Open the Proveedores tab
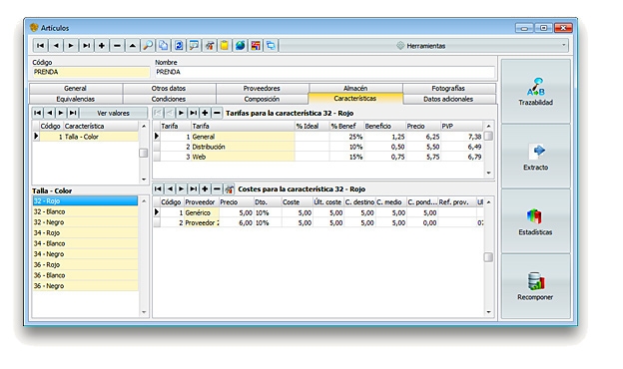The width and height of the screenshot is (623, 369). pos(262,88)
